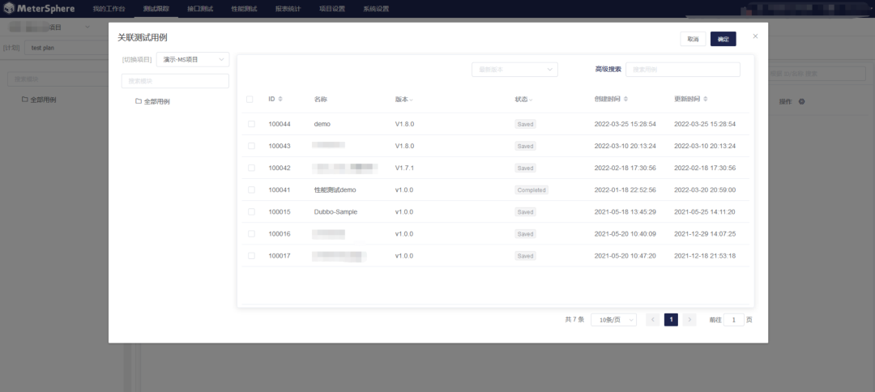
Task: Click background folder icon 全部用例
Action: click(24, 100)
